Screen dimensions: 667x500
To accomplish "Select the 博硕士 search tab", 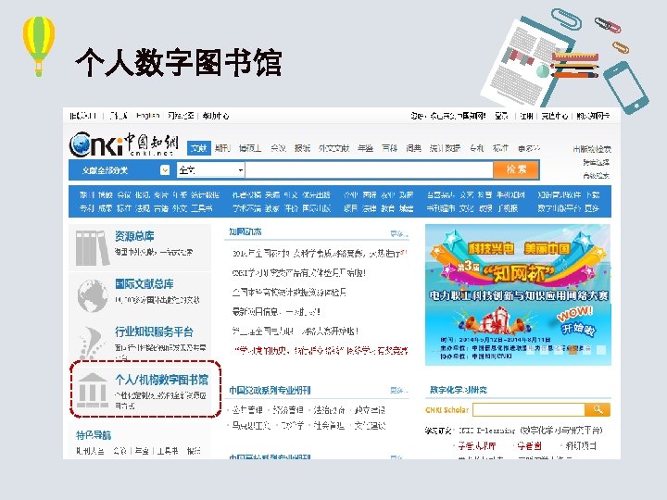I will 250,148.
